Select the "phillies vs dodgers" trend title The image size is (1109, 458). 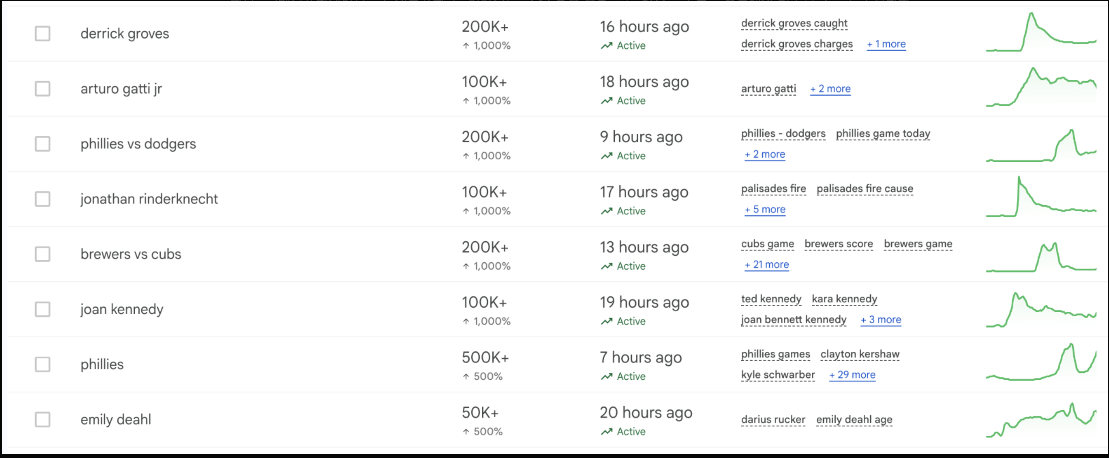click(x=138, y=144)
